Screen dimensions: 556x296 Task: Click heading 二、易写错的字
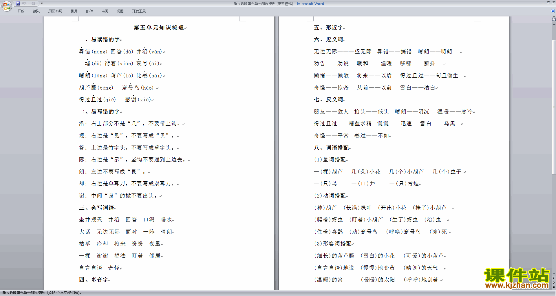point(99,111)
